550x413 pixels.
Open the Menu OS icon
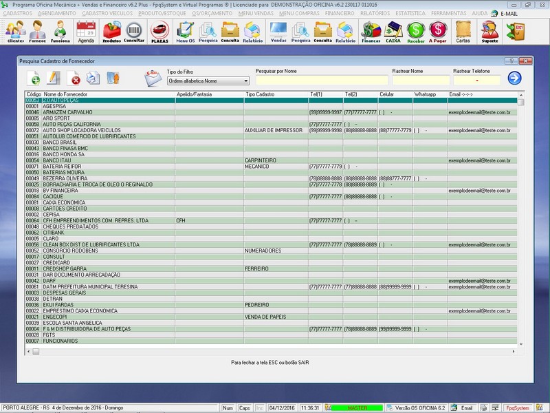[x=185, y=32]
